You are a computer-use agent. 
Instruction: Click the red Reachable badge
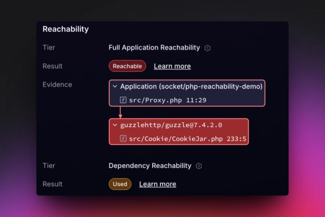pos(127,66)
